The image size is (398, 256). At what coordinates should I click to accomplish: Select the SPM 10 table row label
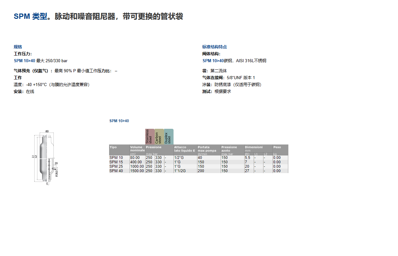116,158
